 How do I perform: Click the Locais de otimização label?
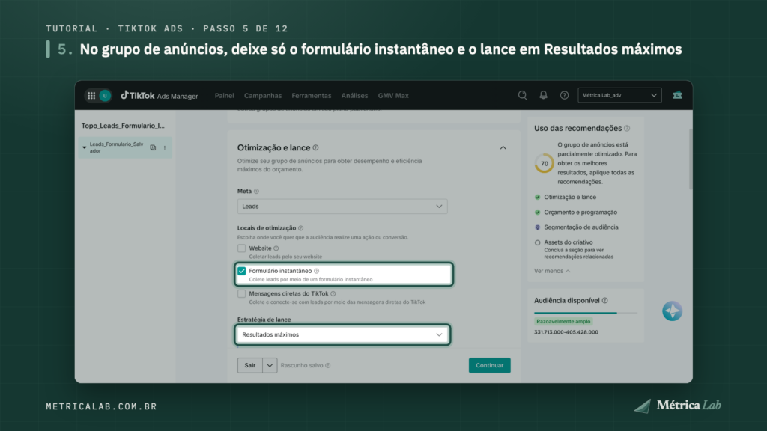point(267,228)
